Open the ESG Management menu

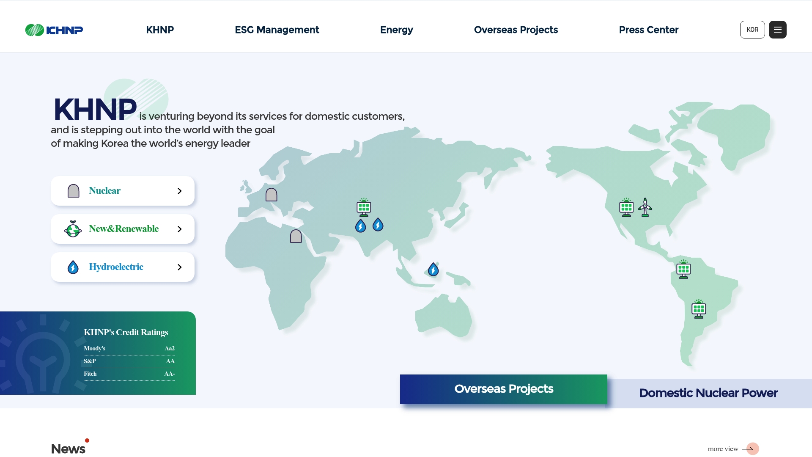277,30
